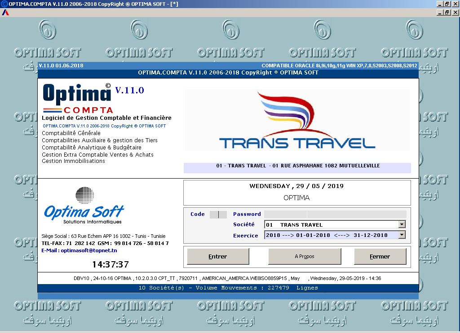Expand the Exercice dropdown arrow

click(x=402, y=235)
